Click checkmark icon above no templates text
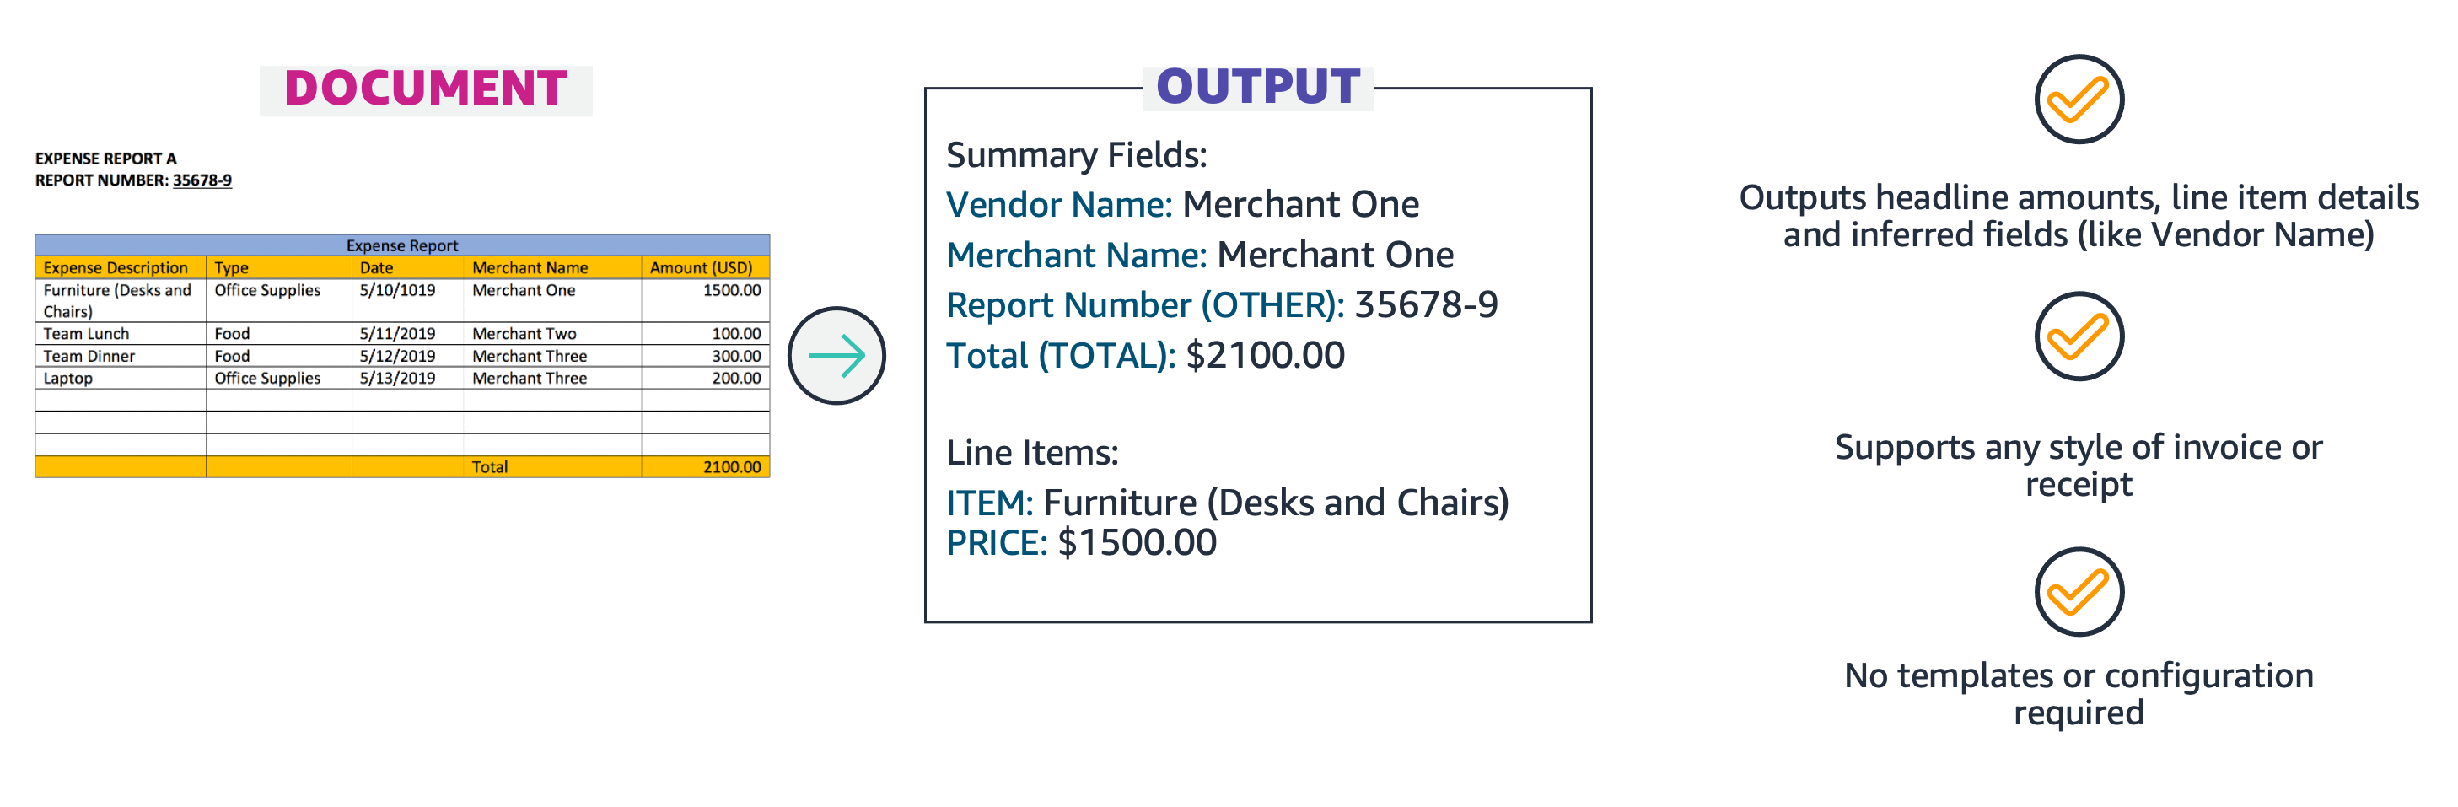The width and height of the screenshot is (2458, 807). coord(2079,591)
